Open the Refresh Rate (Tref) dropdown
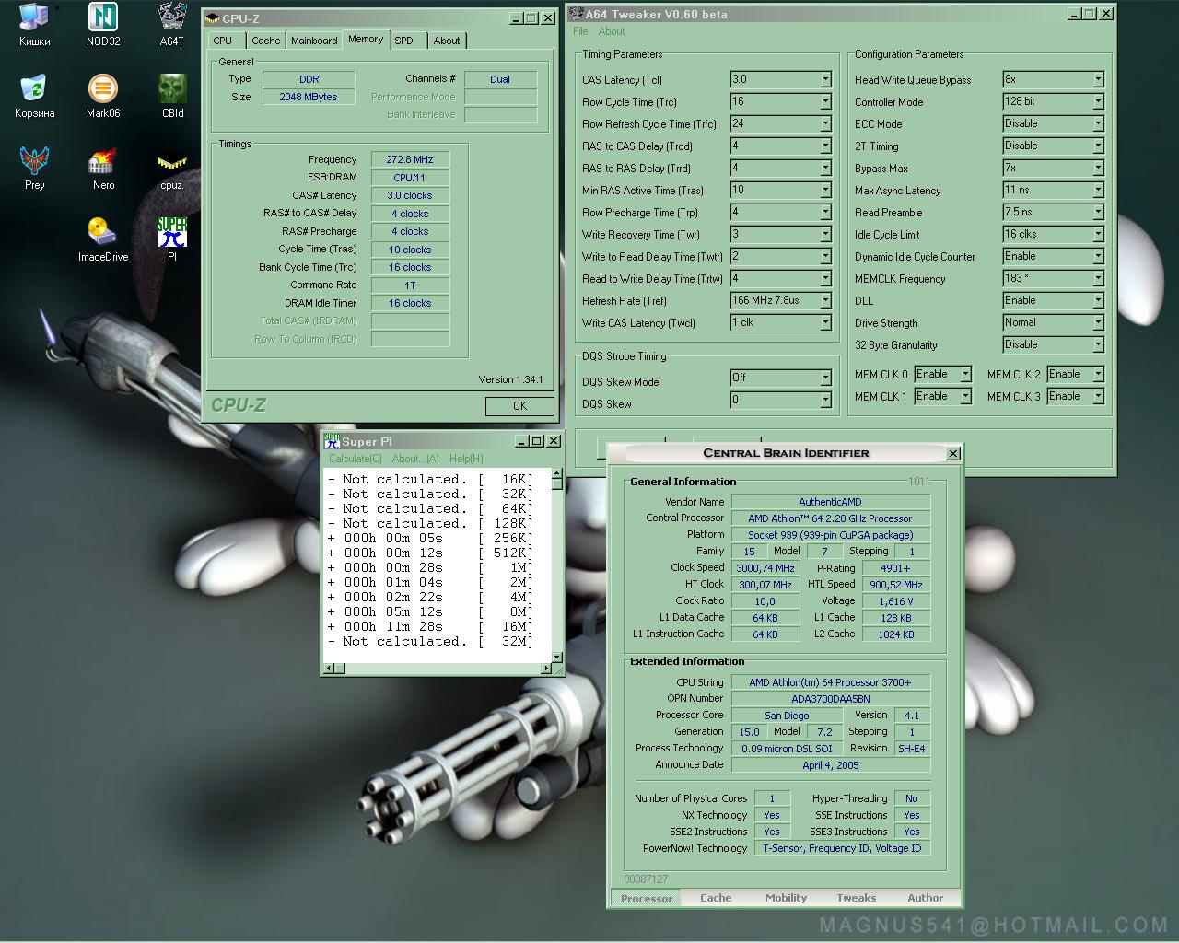Screen dimensions: 1179x943 825,300
